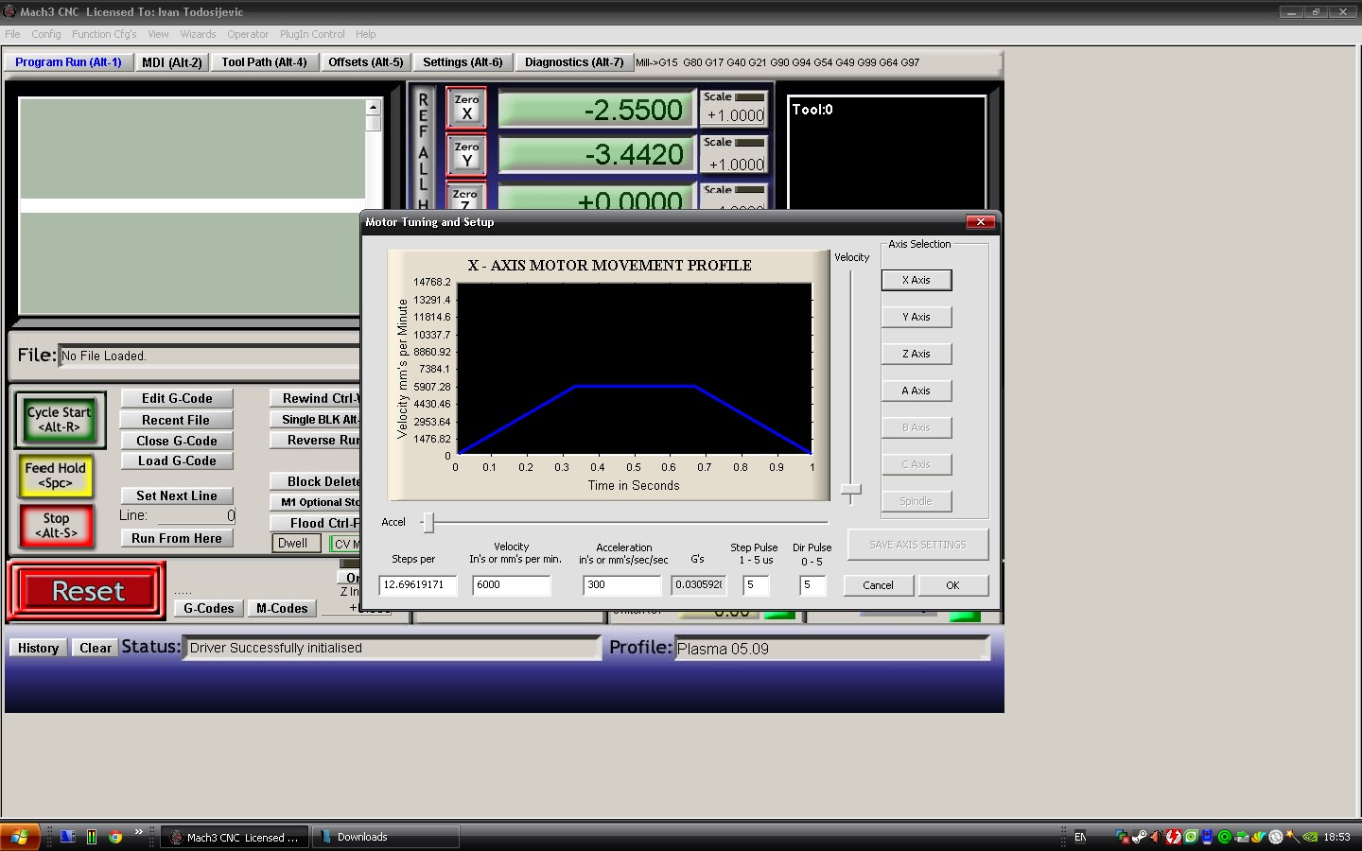
Task: Click the big red Reset button
Action: click(87, 592)
